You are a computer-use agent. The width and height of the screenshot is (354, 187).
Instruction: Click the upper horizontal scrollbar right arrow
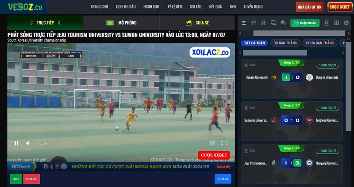pyautogui.click(x=349, y=34)
